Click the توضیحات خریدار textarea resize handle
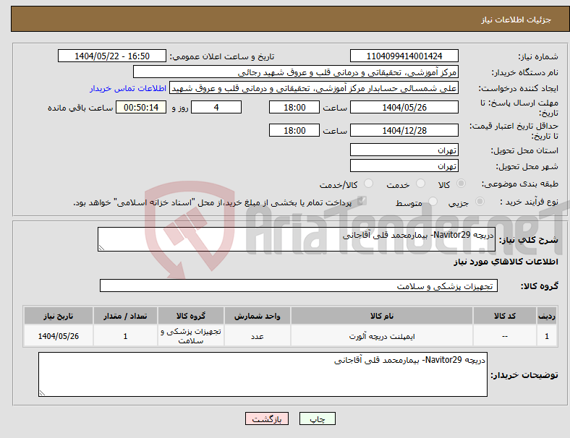This screenshot has height=438, width=570. tap(42, 393)
